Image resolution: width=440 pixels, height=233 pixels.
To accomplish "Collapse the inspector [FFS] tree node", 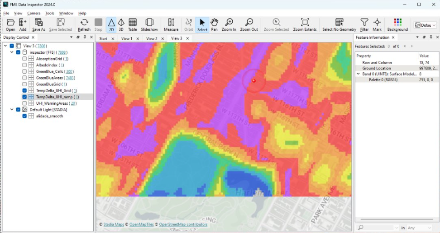I will pyautogui.click(x=12, y=52).
